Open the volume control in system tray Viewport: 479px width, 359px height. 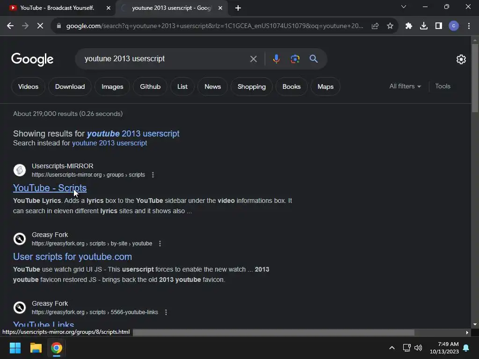(418, 348)
